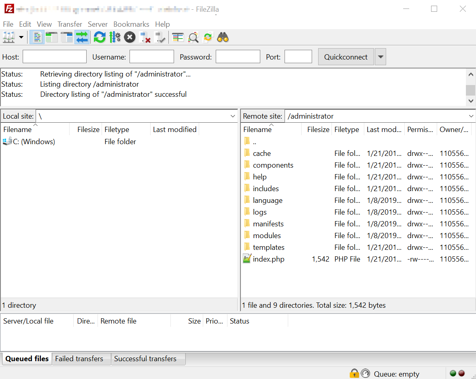
Task: Open the Transfer menu
Action: 70,24
